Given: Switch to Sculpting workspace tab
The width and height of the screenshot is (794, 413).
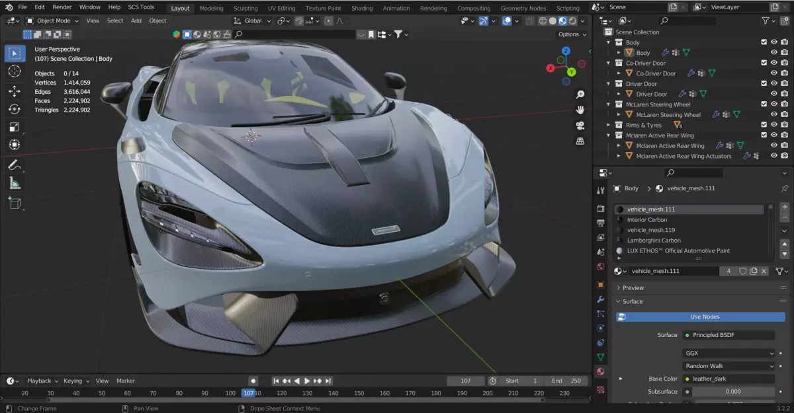Looking at the screenshot, I should point(245,8).
